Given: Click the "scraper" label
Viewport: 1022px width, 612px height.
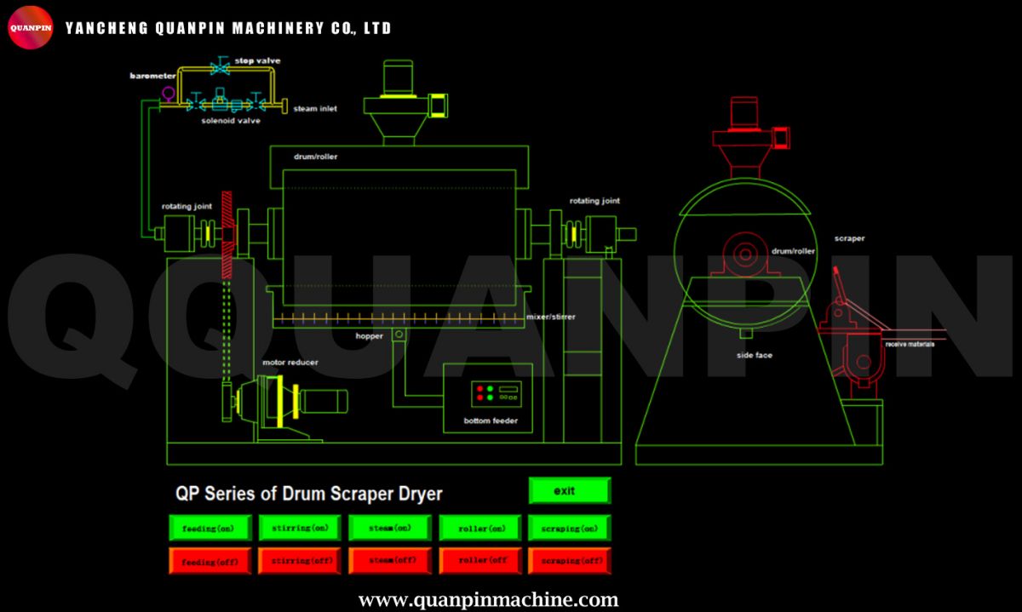Looking at the screenshot, I should click(x=849, y=238).
